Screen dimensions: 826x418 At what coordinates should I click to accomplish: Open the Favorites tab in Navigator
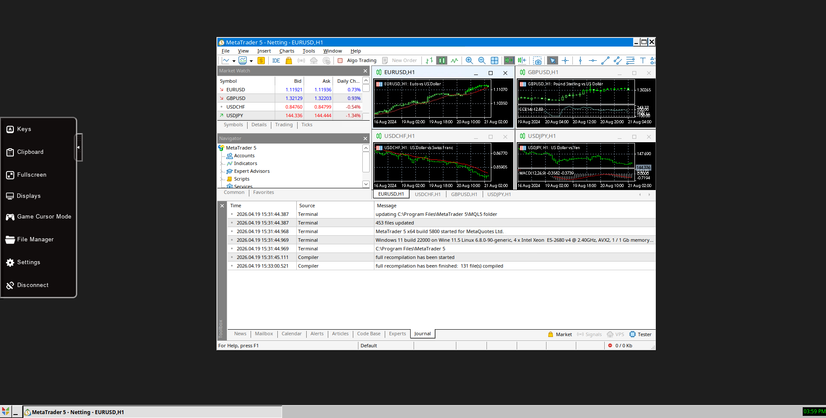click(x=264, y=193)
